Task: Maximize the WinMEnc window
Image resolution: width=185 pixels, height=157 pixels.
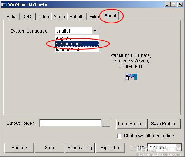Action: [174, 4]
